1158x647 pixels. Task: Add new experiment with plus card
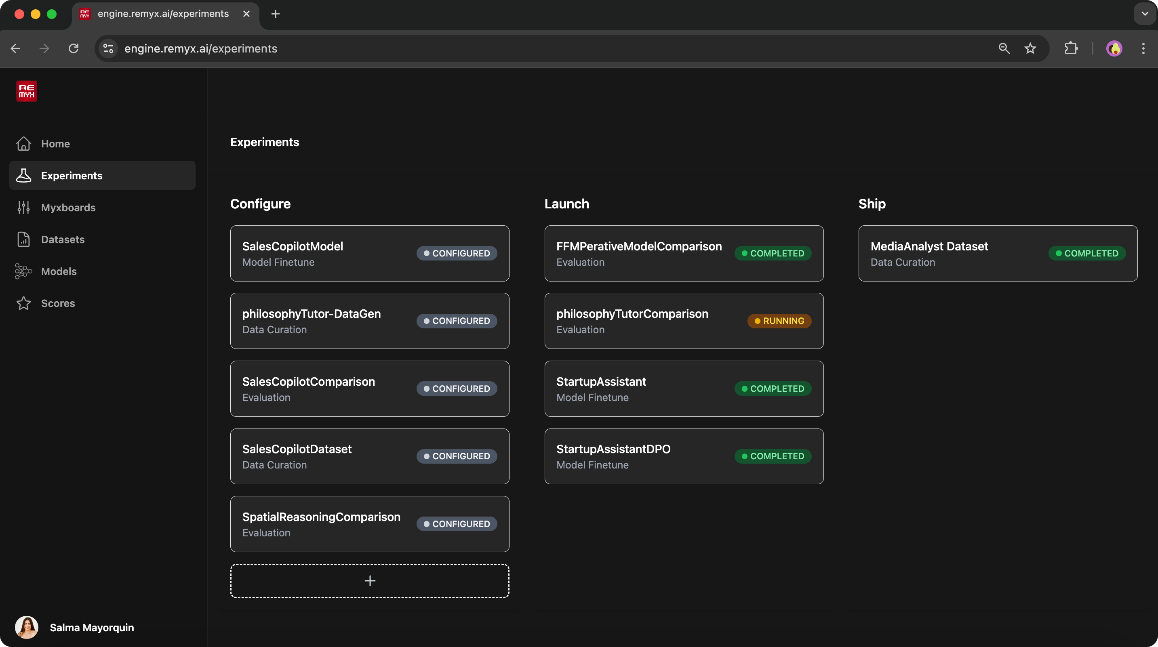pos(370,581)
